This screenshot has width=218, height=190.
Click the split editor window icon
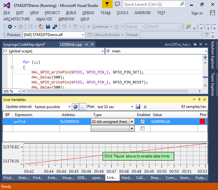(x=205, y=57)
